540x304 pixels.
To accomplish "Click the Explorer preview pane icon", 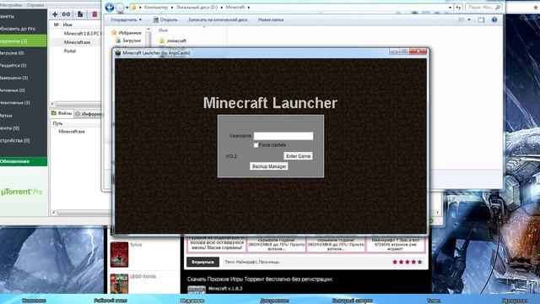I will tap(481, 20).
